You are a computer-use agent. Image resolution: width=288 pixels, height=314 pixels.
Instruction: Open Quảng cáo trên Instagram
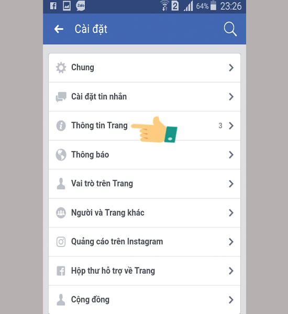point(145,242)
